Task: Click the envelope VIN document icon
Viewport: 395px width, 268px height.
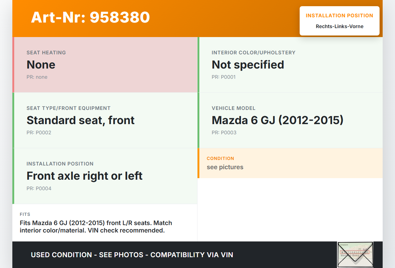Action: pos(355,254)
